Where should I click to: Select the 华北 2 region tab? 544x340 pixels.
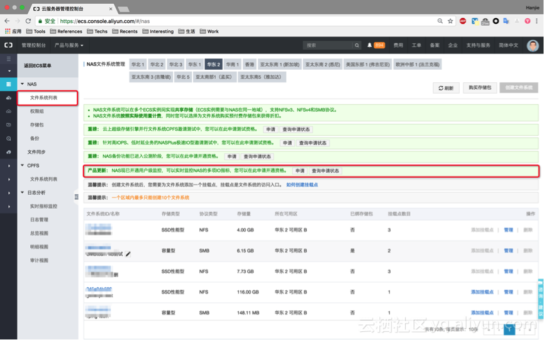pos(157,65)
